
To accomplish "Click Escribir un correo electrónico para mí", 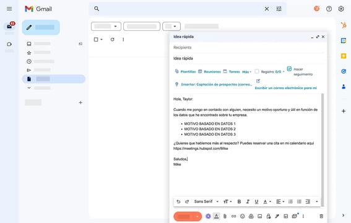I will click(x=286, y=88).
